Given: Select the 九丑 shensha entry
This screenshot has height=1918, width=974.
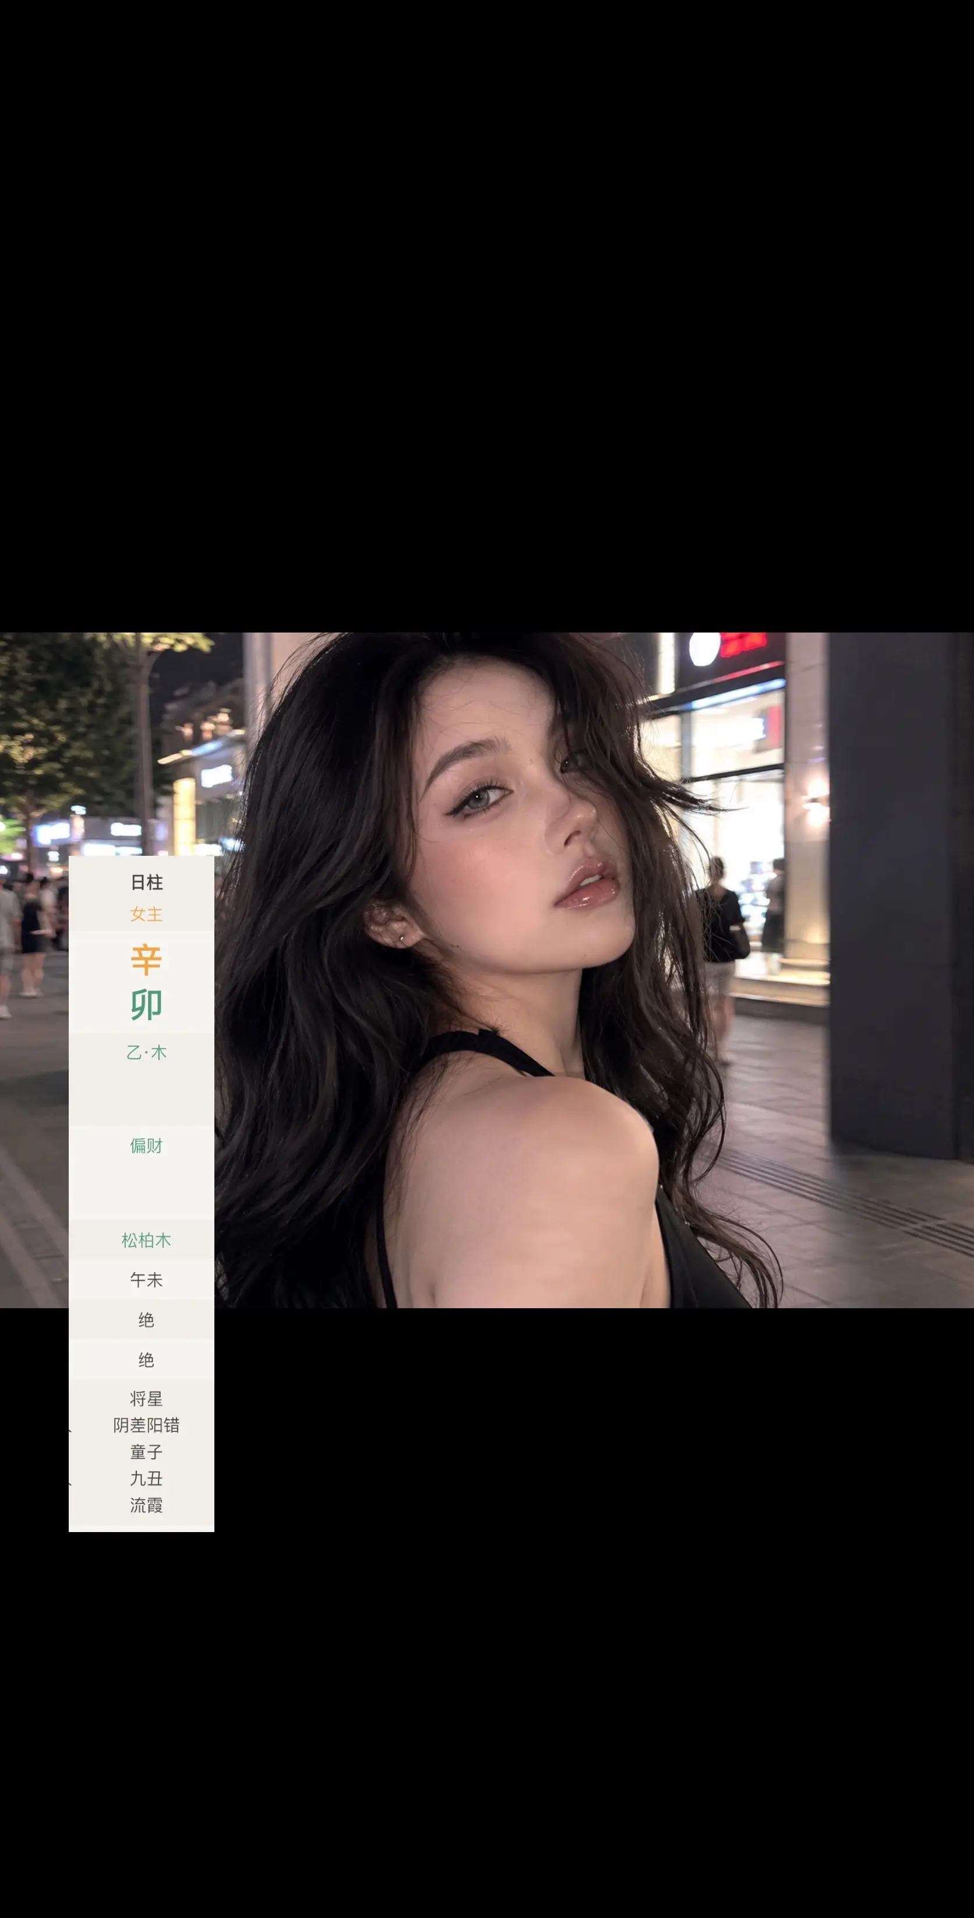Looking at the screenshot, I should 146,1478.
